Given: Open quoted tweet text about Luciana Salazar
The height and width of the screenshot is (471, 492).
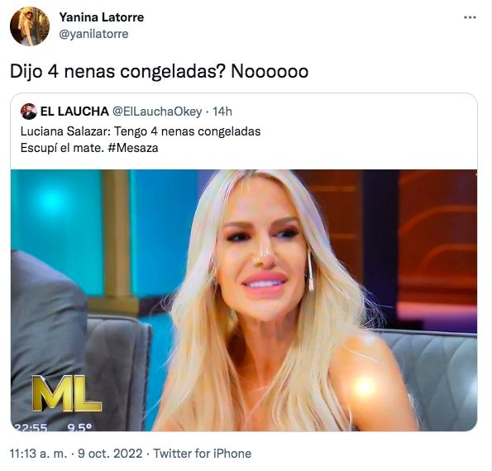Looking at the screenshot, I should (x=141, y=131).
